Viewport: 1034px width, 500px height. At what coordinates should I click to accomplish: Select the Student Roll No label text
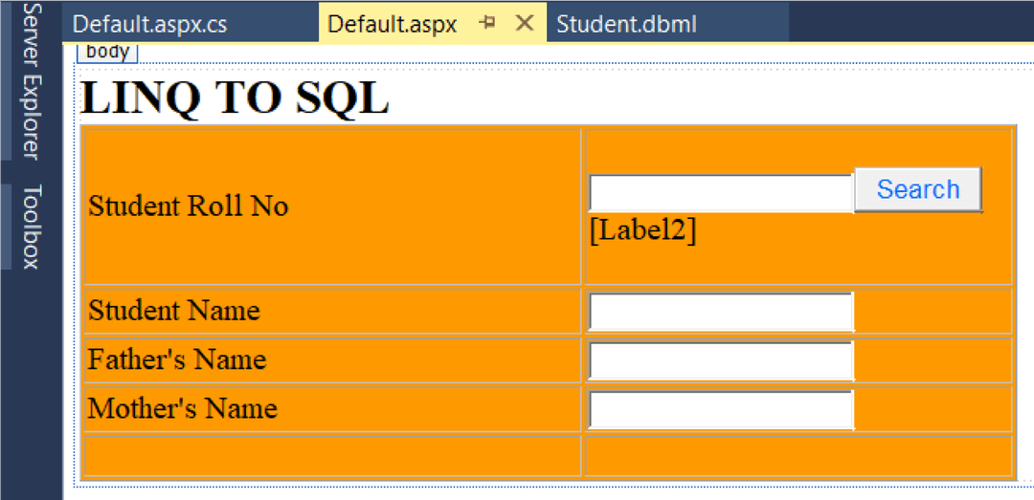(x=189, y=206)
